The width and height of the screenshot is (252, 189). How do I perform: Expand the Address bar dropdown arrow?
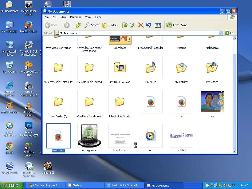point(221,33)
